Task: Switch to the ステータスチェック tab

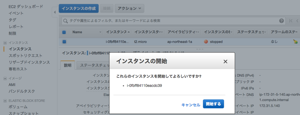Action: click(93, 66)
